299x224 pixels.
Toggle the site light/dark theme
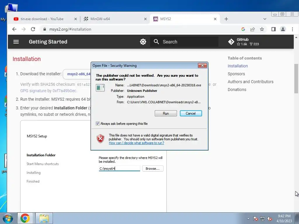tap(143, 42)
